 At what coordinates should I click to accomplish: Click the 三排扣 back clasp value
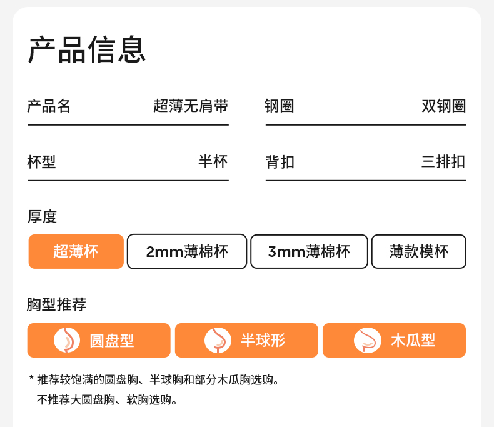pyautogui.click(x=443, y=162)
